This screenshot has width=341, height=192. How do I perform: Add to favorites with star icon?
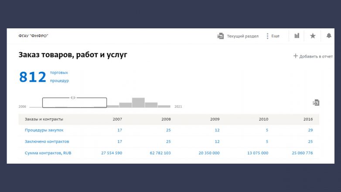coord(313,36)
